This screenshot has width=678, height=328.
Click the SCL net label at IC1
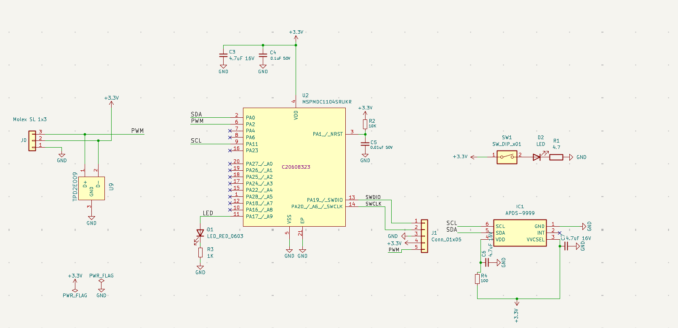point(452,223)
